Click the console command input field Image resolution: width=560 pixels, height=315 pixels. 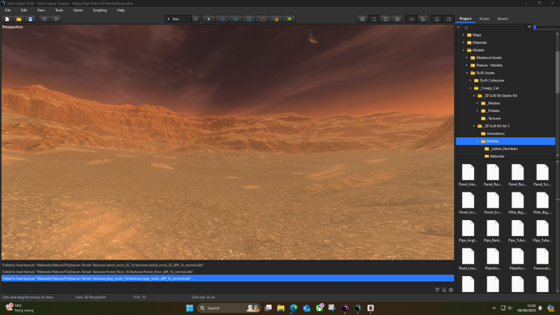click(x=217, y=290)
